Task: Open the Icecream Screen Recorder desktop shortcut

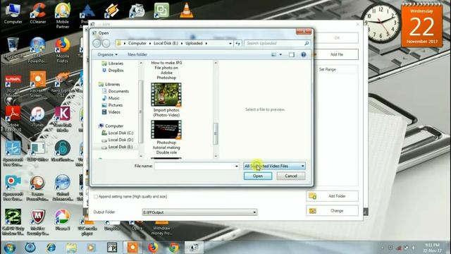Action: [x=37, y=85]
